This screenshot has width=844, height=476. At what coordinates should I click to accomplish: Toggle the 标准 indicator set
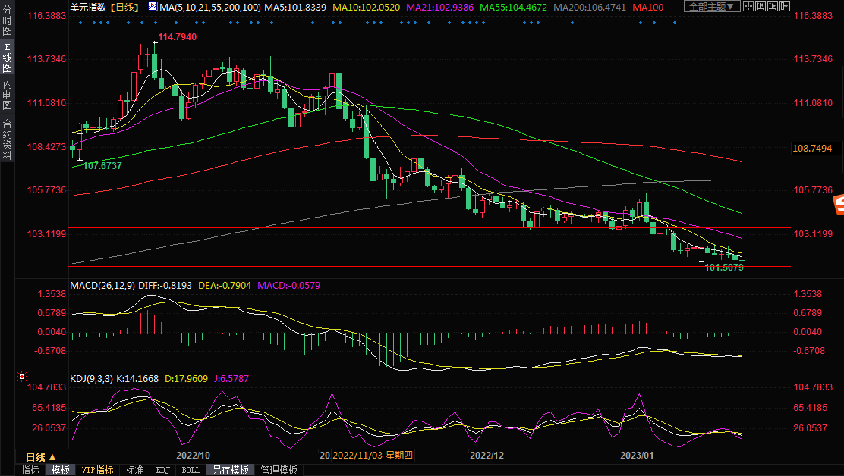pos(134,470)
